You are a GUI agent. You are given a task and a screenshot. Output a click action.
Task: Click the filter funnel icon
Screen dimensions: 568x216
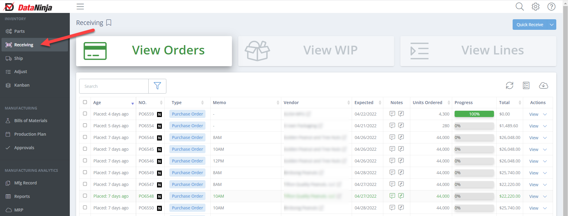(157, 86)
